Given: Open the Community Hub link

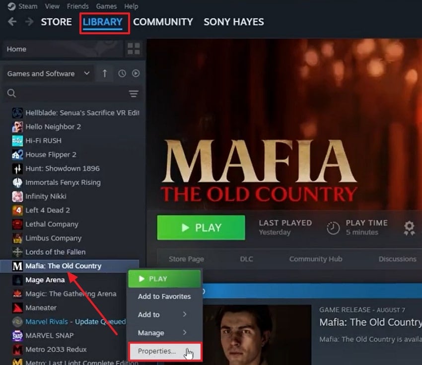Looking at the screenshot, I should (x=316, y=259).
